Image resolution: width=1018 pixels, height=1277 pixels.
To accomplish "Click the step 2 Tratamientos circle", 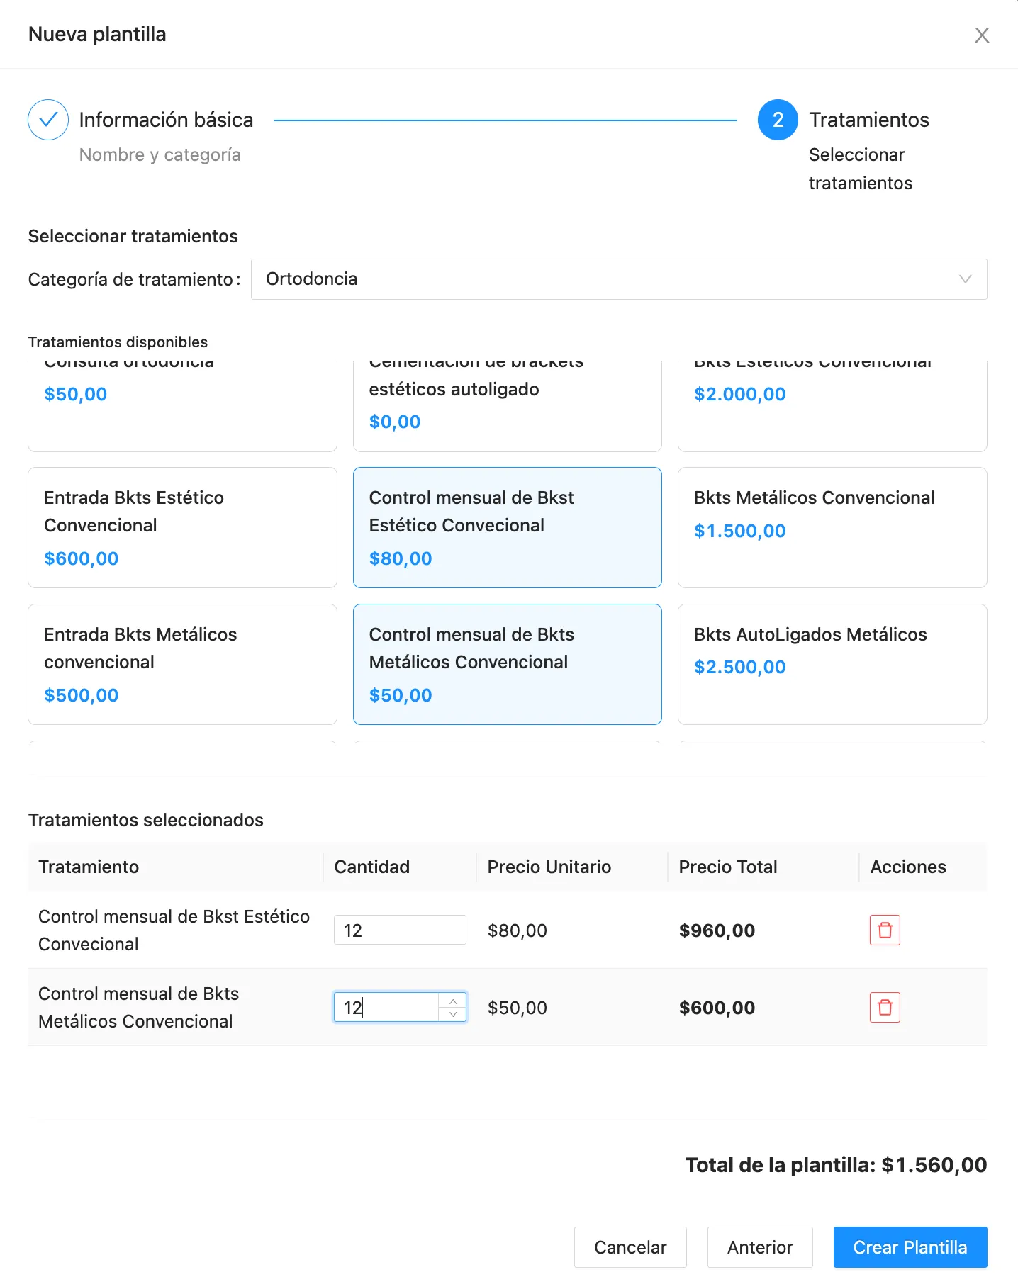I will point(778,120).
